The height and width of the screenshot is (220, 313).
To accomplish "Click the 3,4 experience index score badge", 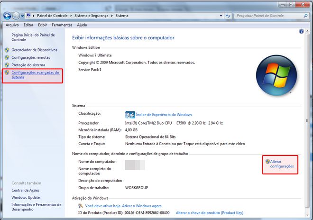I will (x=130, y=115).
